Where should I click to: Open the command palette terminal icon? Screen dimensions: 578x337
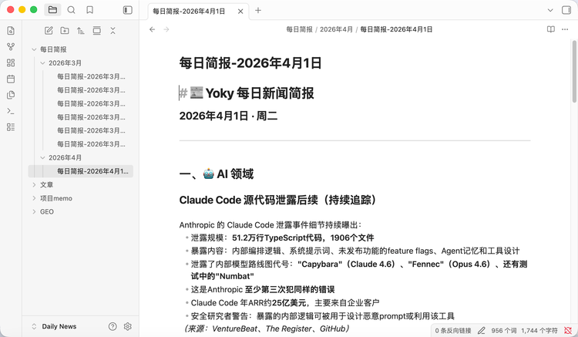(11, 111)
